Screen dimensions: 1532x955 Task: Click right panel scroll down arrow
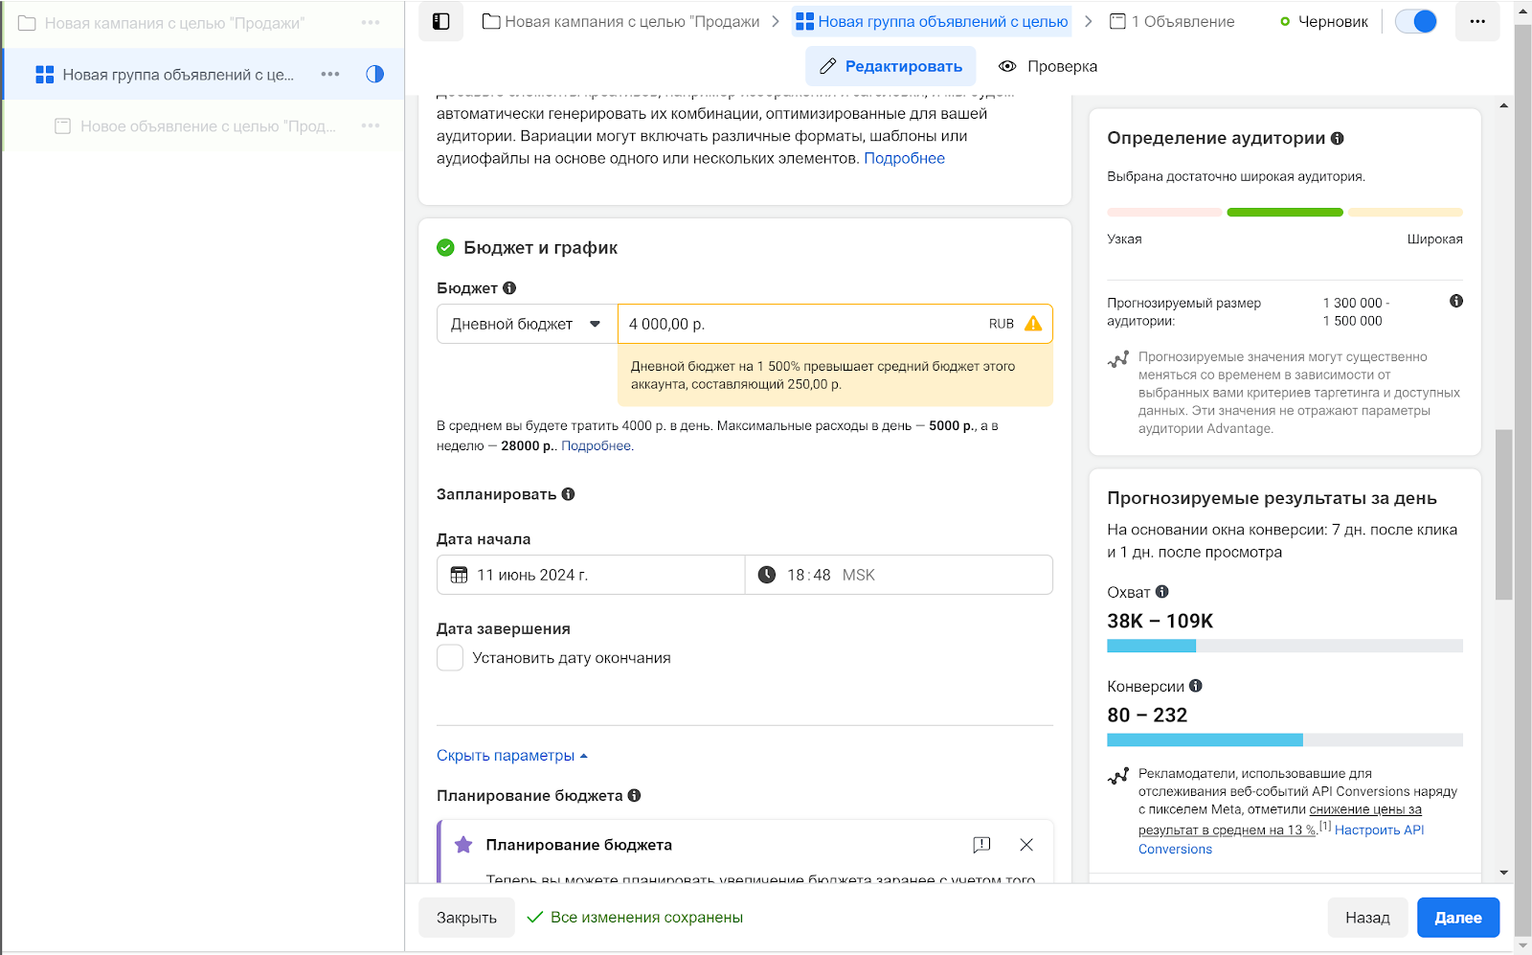tap(1504, 873)
